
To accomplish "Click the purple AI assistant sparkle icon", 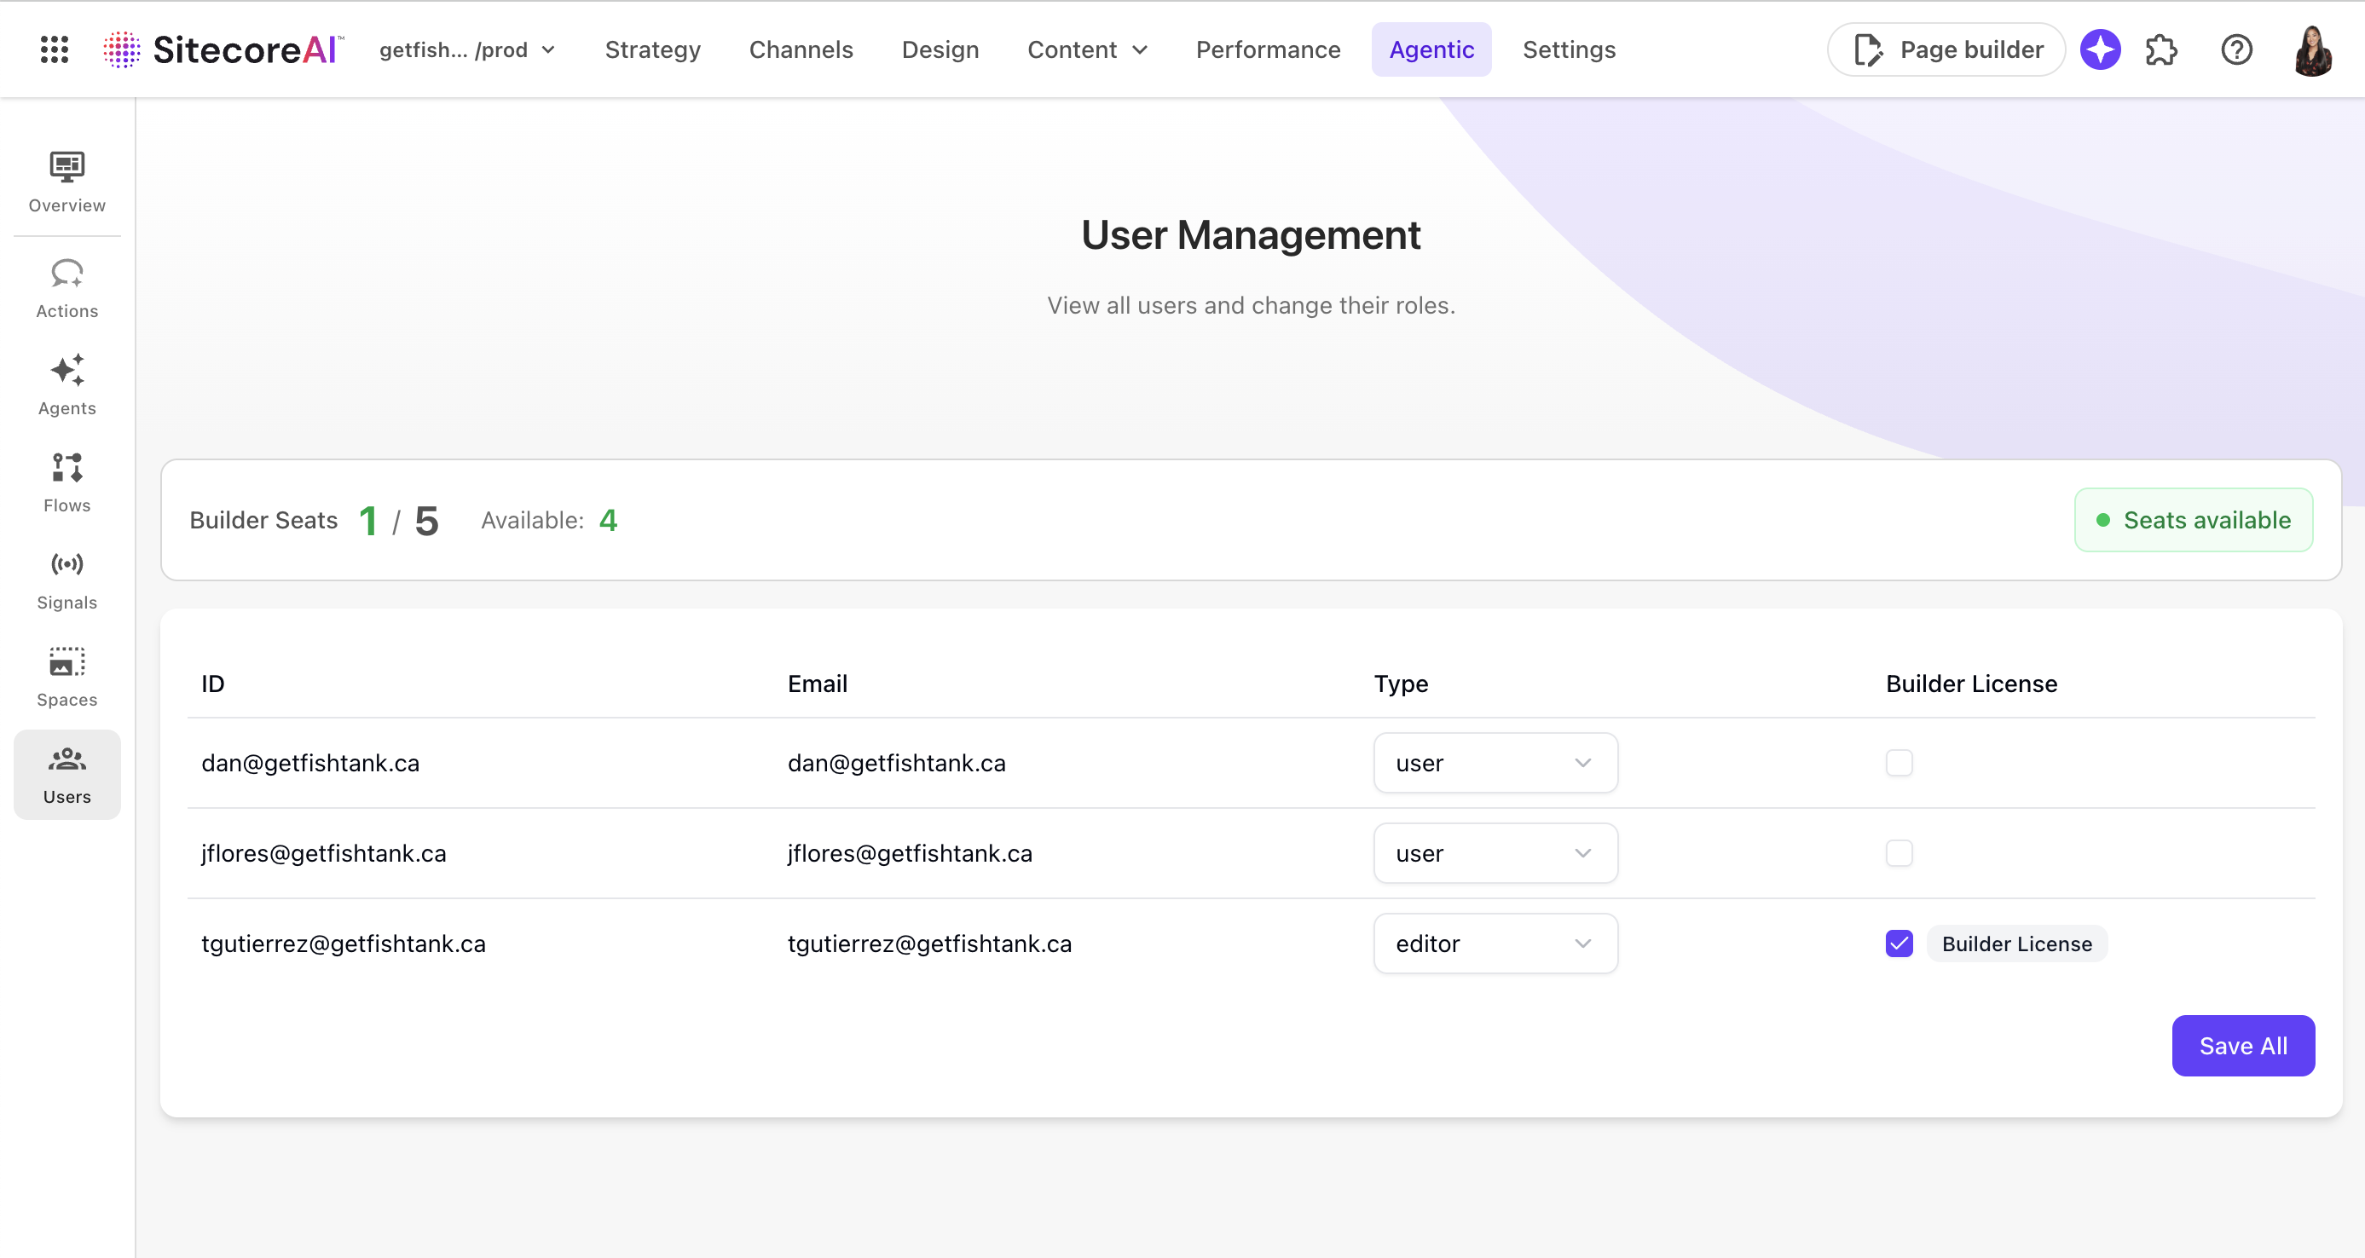I will coord(2101,49).
